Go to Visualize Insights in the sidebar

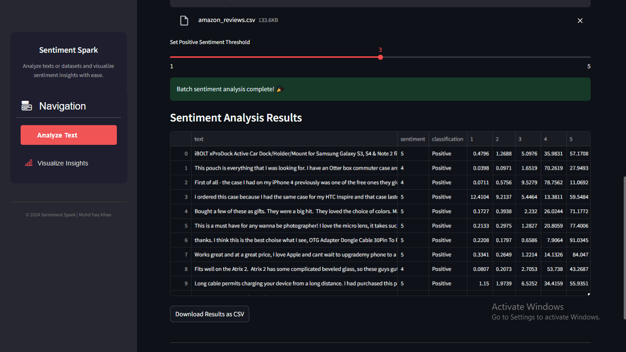[63, 163]
